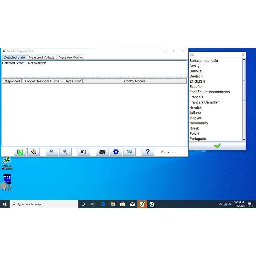Open the Message Monitor tab
This screenshot has height=256, width=256.
[x=71, y=57]
